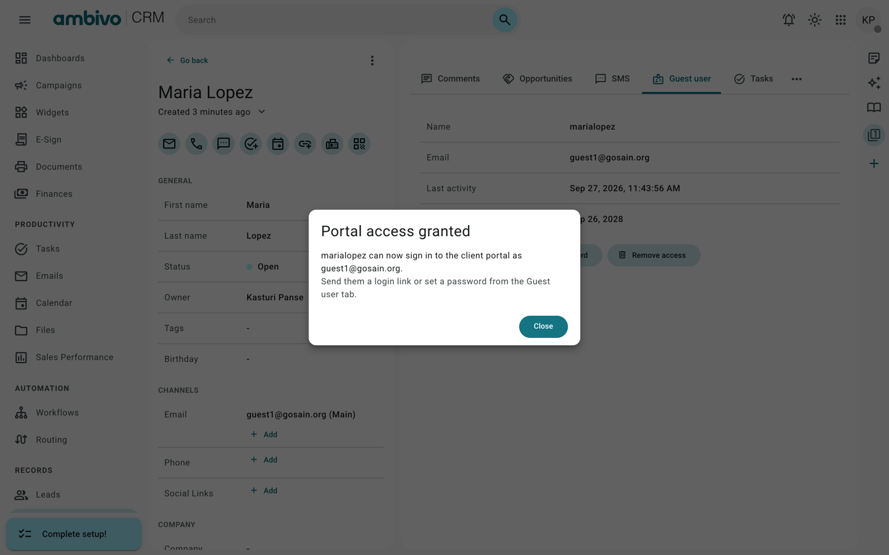
Task: Switch to the Comments tab
Action: (x=450, y=79)
